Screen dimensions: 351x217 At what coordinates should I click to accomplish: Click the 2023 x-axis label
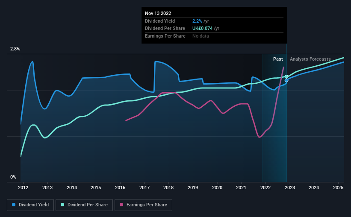point(290,188)
